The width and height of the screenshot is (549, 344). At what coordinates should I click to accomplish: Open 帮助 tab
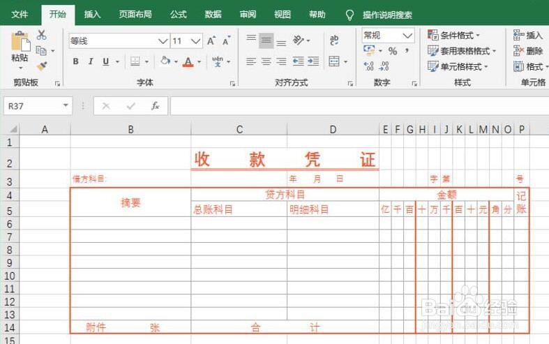click(317, 15)
